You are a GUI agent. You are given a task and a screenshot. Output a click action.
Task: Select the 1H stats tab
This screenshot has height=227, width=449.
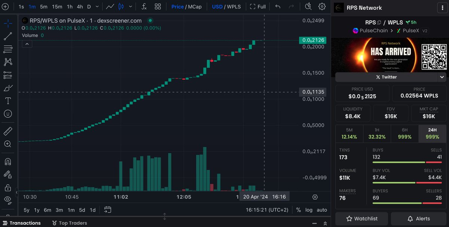[377, 134]
